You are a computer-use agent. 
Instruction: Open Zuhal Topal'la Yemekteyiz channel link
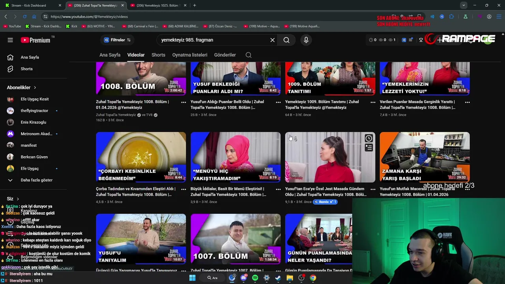point(116,115)
